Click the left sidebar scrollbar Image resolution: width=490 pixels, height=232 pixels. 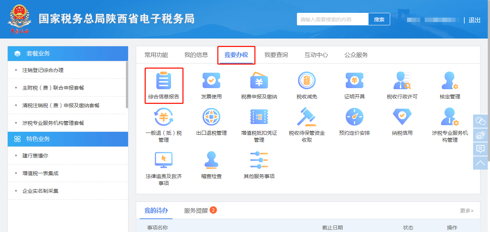pyautogui.click(x=127, y=84)
